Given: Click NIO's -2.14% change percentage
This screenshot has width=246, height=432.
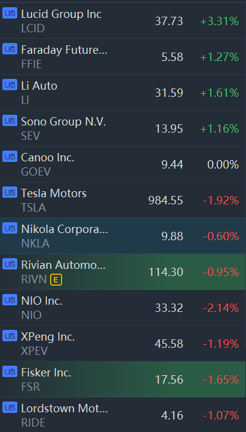Looking at the screenshot, I should click(x=221, y=308).
